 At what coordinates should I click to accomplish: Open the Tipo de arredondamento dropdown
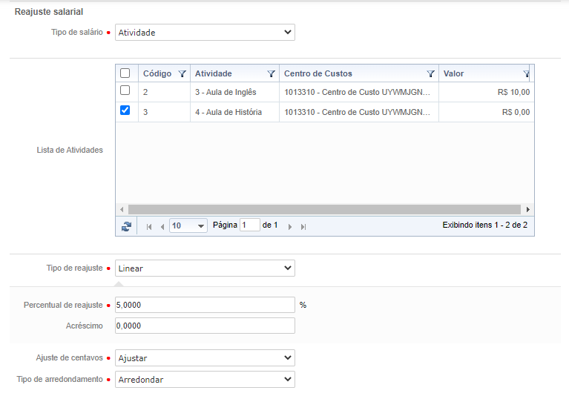point(205,380)
